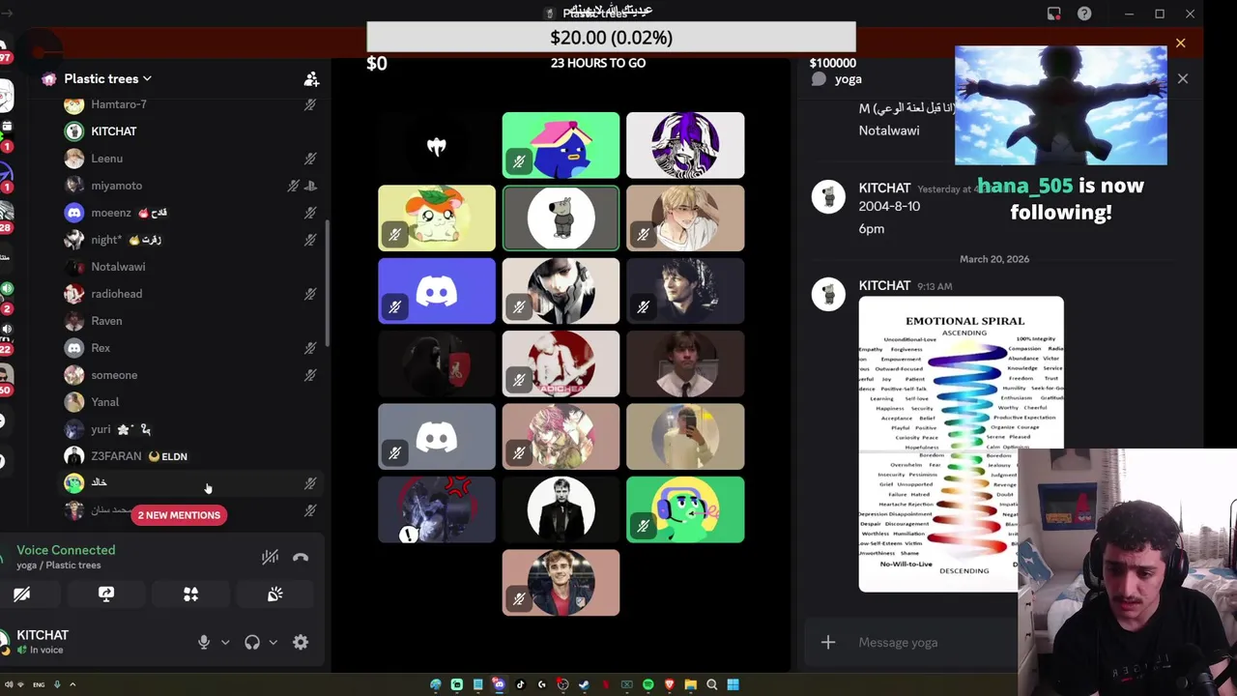1237x696 pixels.
Task: Click the ENG language indicator
Action: [39, 684]
